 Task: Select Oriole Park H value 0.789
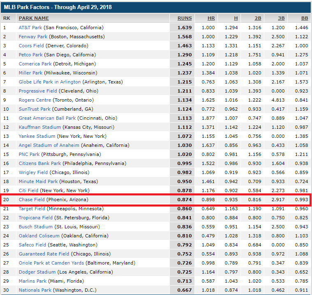click(231, 263)
